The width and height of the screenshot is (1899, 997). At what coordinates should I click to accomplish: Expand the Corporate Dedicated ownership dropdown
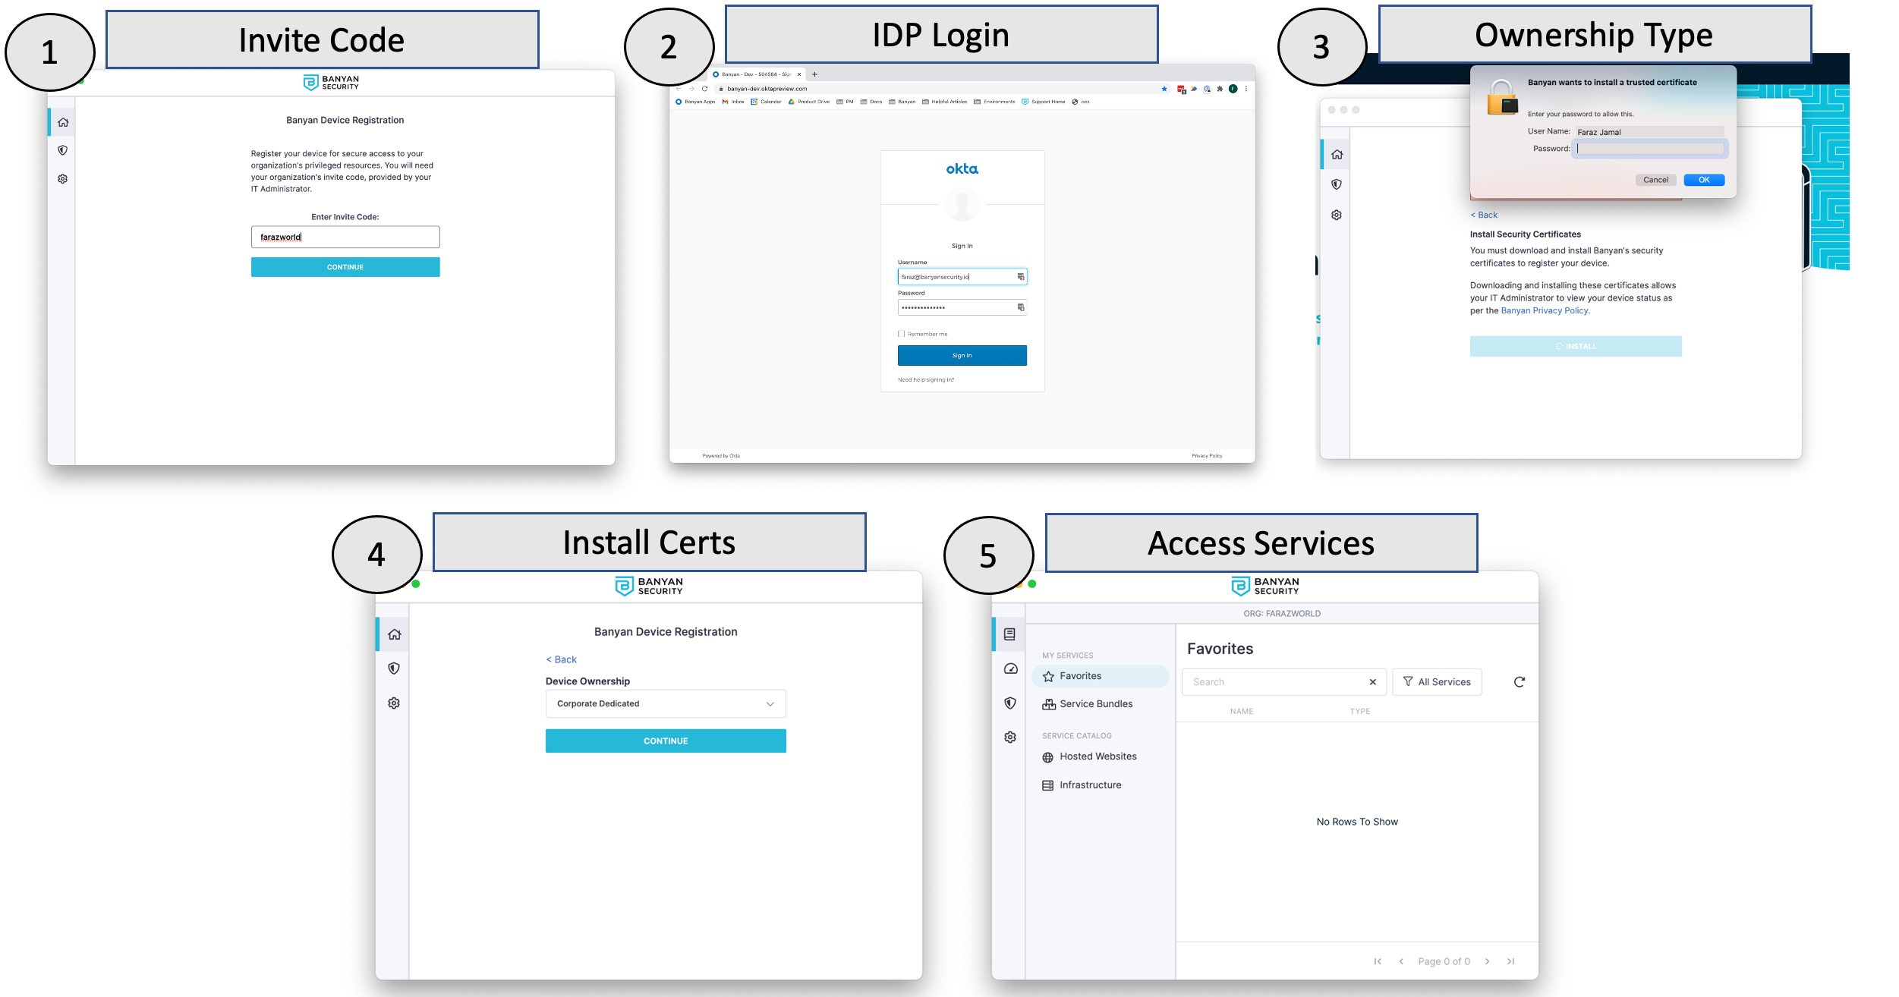tap(665, 703)
